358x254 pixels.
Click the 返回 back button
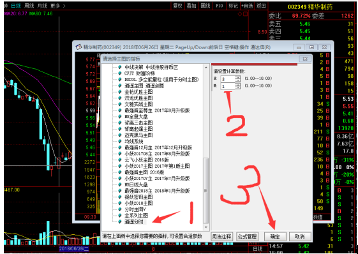coord(261,6)
